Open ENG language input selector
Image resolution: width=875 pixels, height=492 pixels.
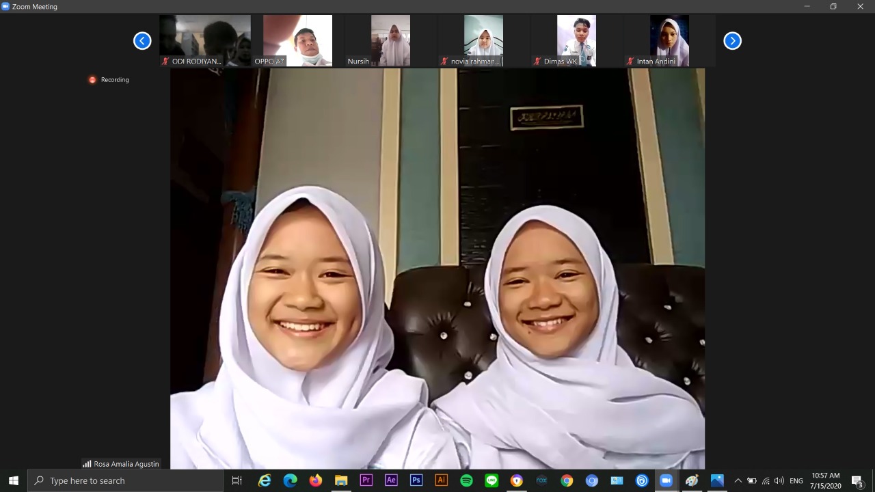coord(796,480)
